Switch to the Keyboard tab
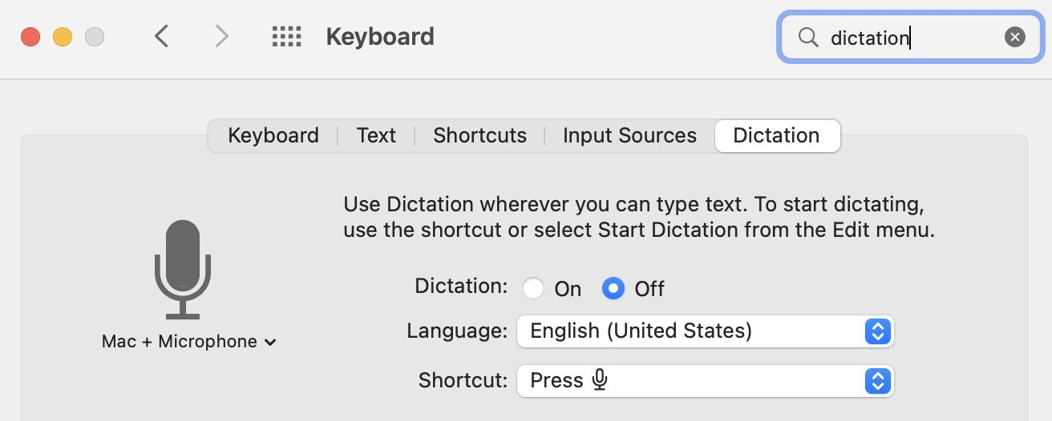This screenshot has height=421, width=1052. pos(273,136)
